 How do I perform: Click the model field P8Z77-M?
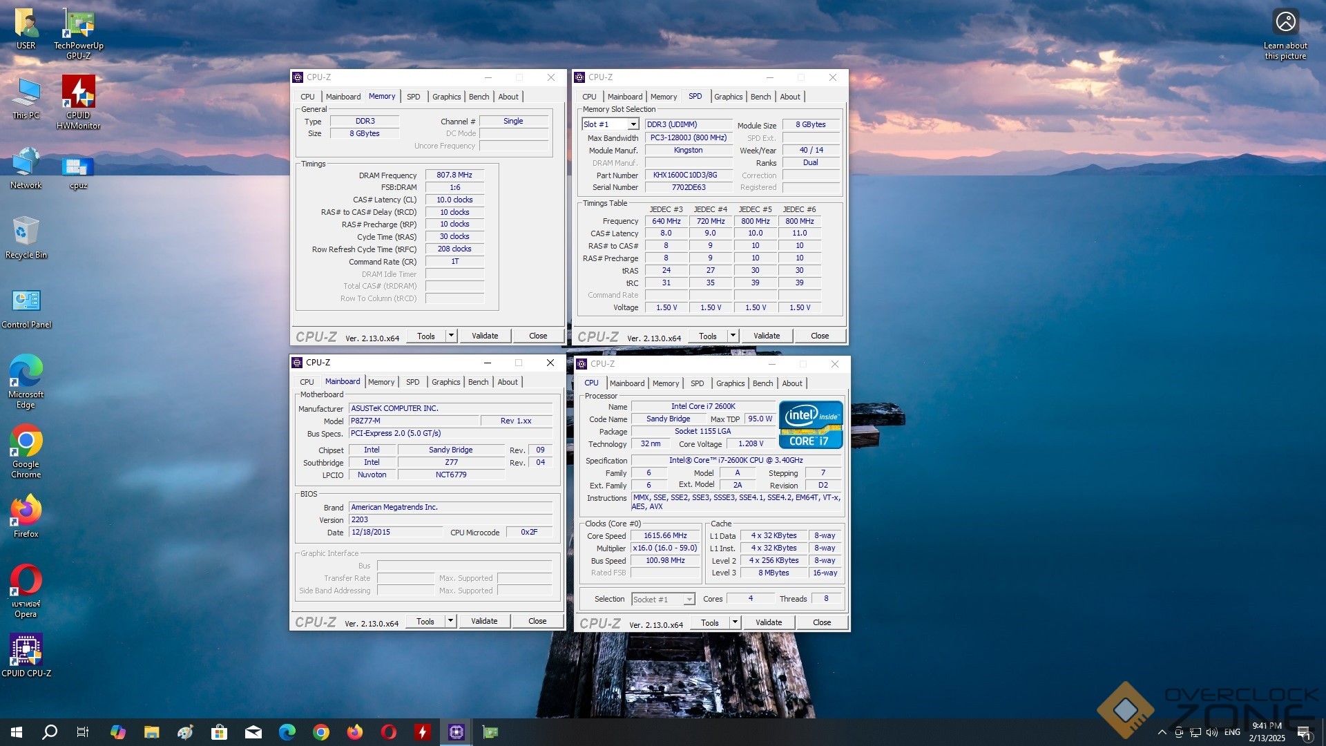414,421
